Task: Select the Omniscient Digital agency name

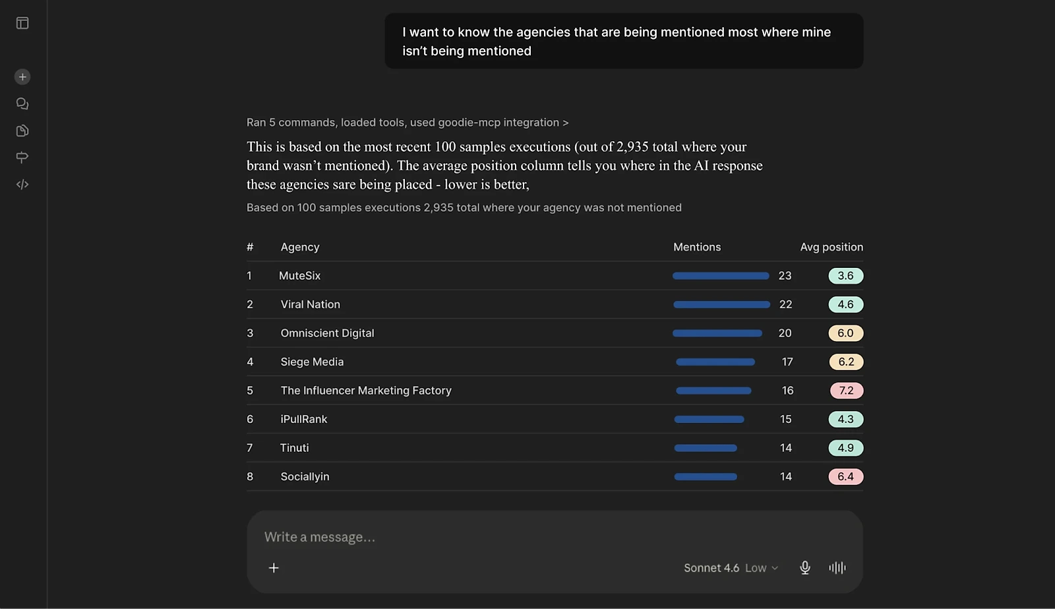Action: coord(327,333)
